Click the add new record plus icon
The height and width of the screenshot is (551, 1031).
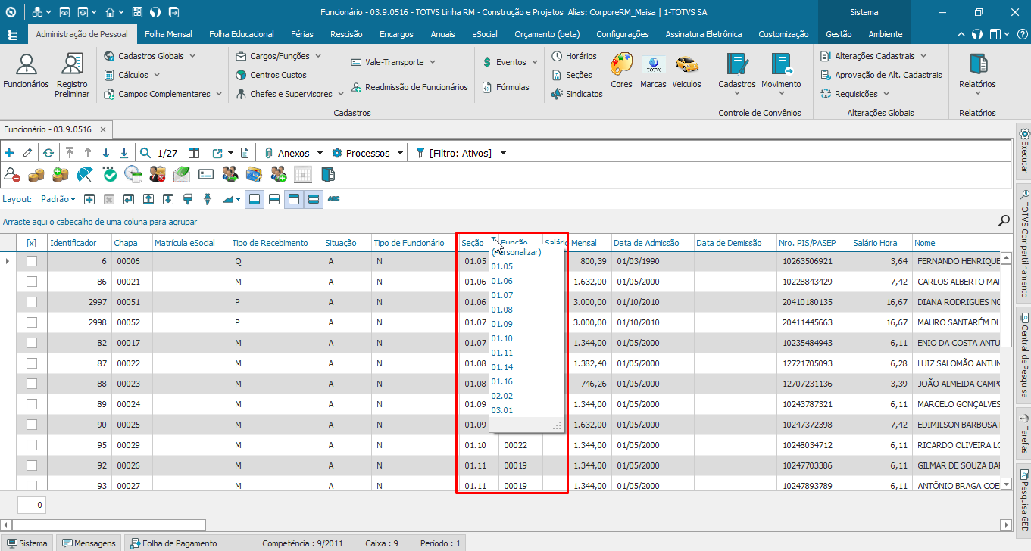9,153
